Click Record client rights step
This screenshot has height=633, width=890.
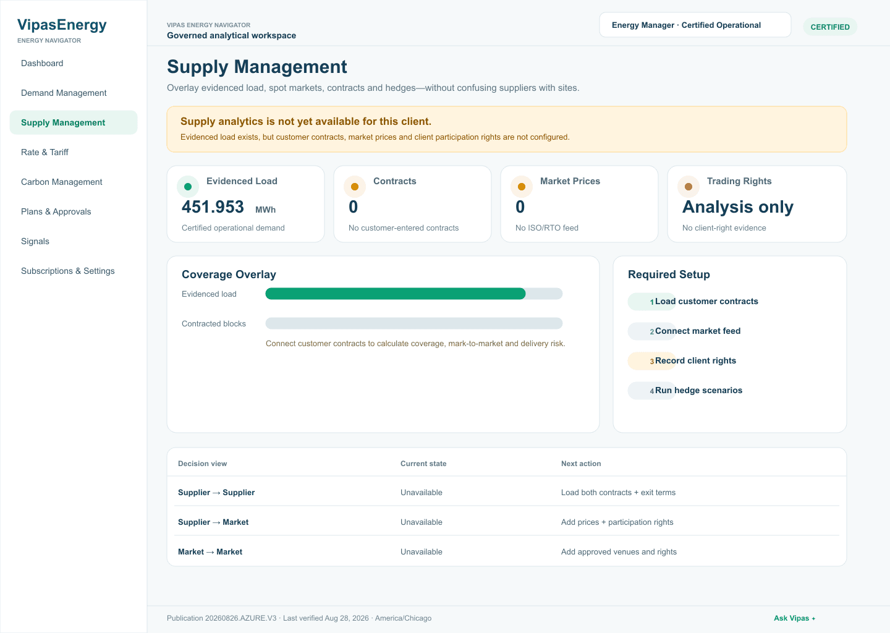point(695,361)
